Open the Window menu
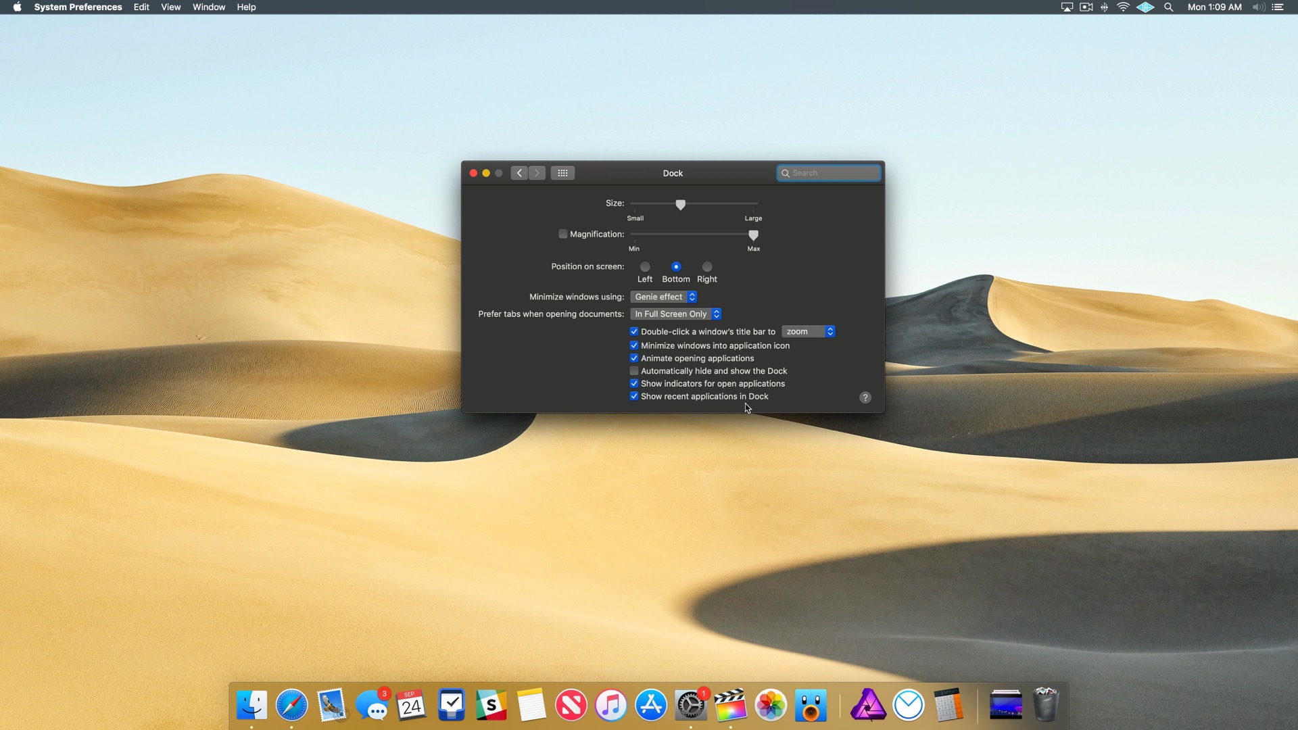The image size is (1298, 730). tap(209, 7)
